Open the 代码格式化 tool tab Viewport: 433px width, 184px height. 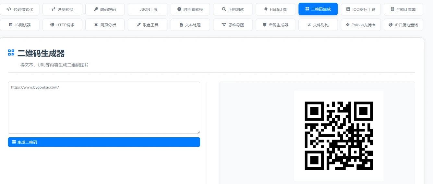pyautogui.click(x=19, y=9)
